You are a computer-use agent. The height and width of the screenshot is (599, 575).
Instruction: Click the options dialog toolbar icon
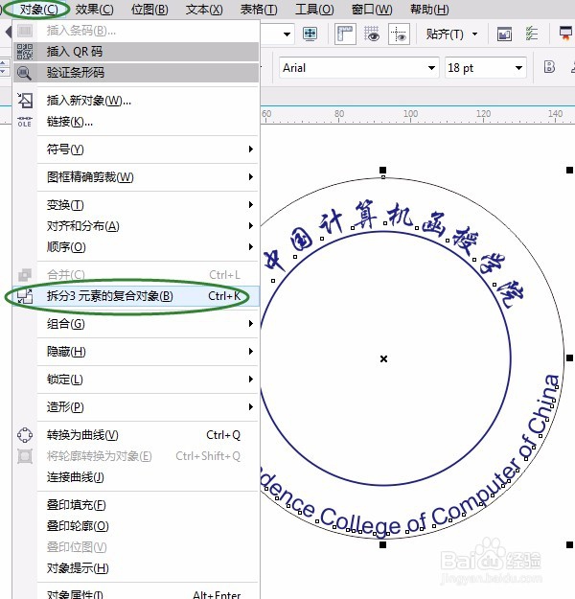[x=504, y=35]
